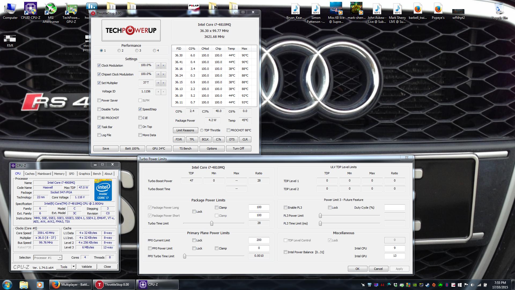Open media player pinned on taskbar
The width and height of the screenshot is (515, 290).
[40, 285]
